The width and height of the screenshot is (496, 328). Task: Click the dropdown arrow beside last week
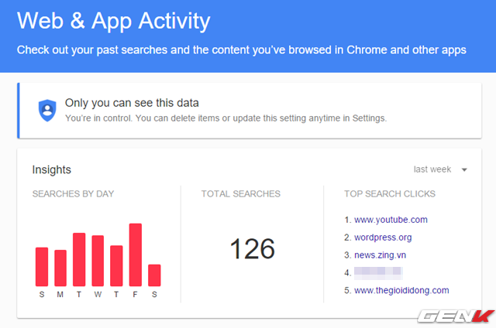click(464, 170)
